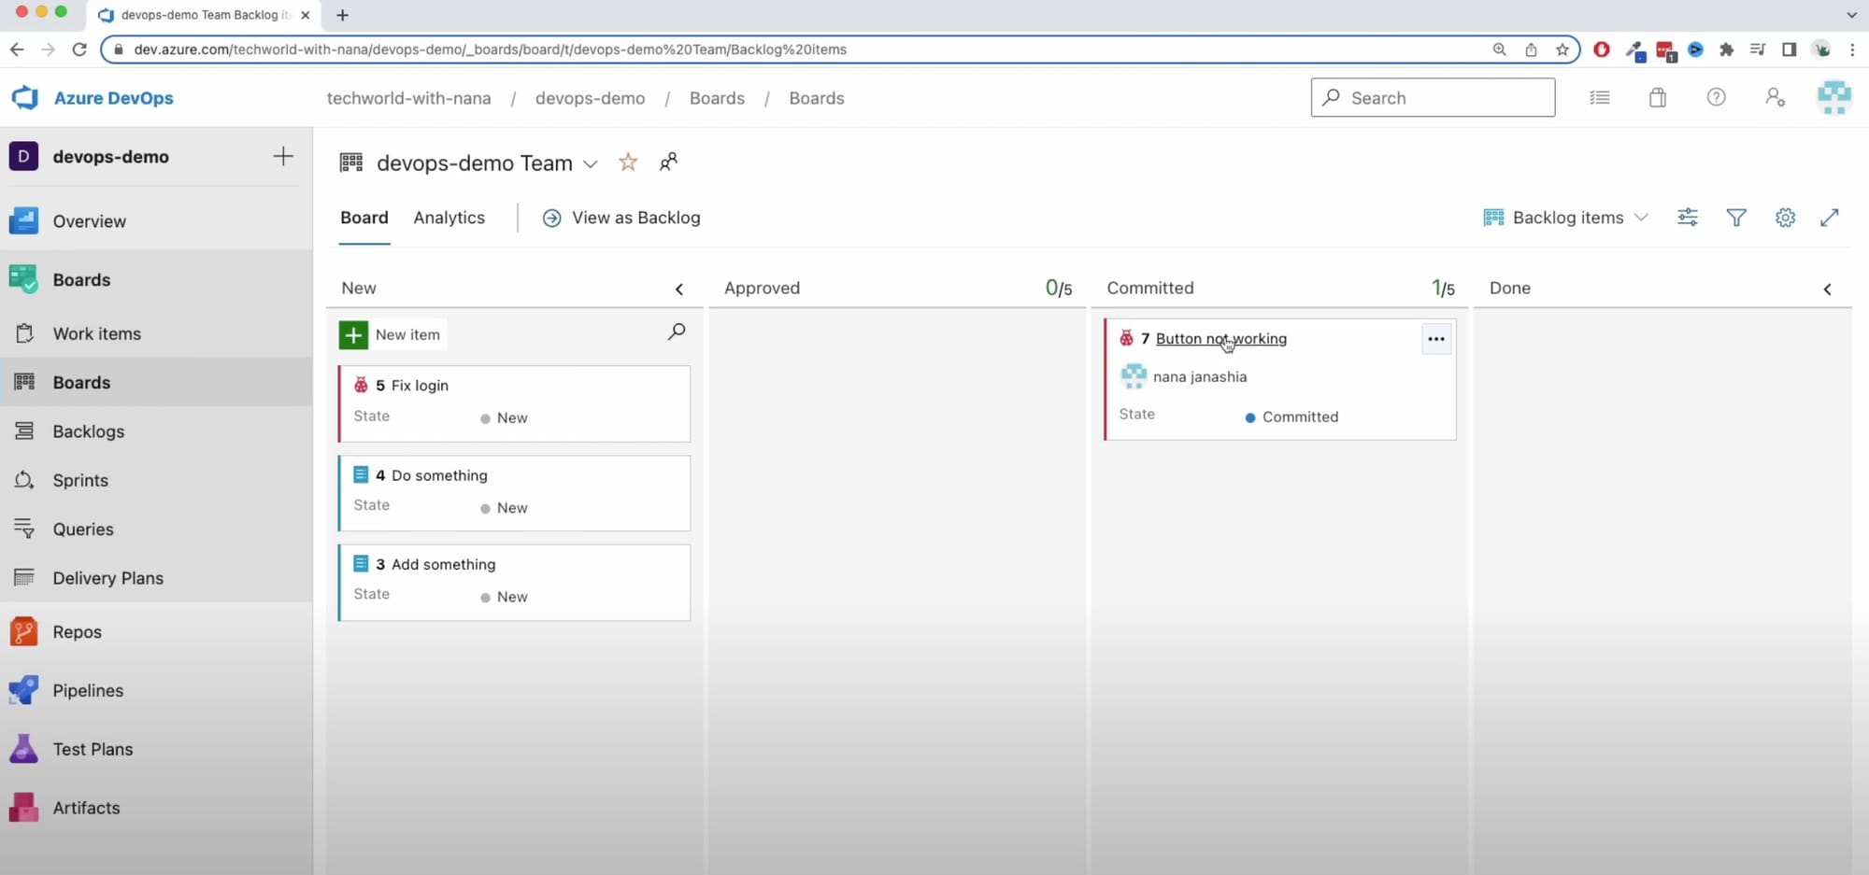Favorite the devops-demo Team board with star
This screenshot has height=875, width=1869.
(x=628, y=162)
